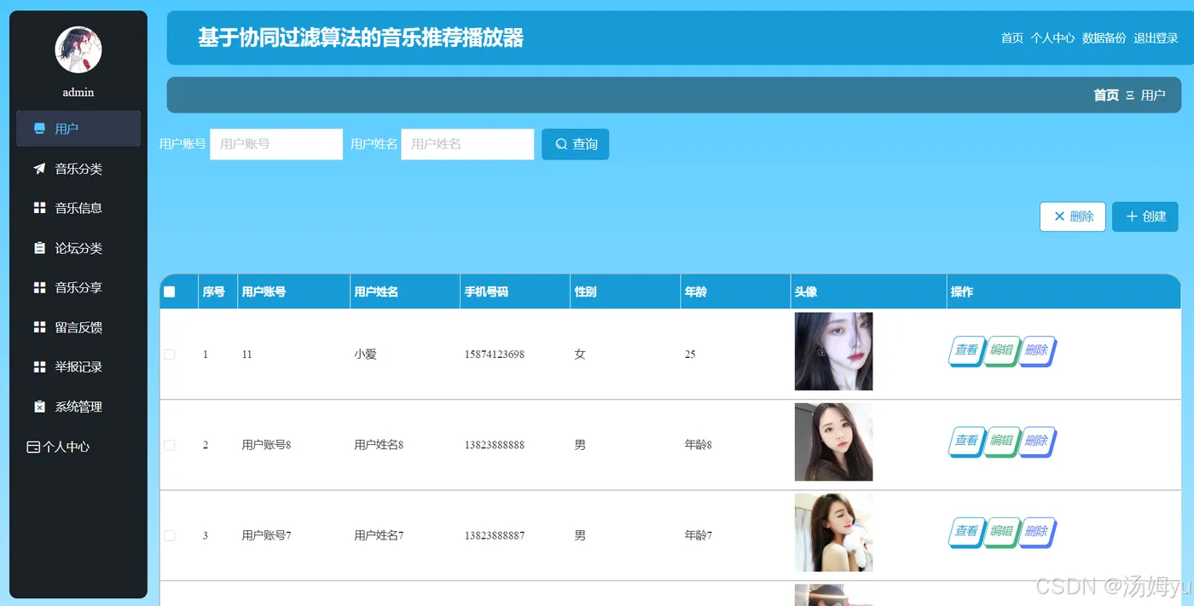The height and width of the screenshot is (606, 1194).
Task: Click 编辑 for 用户账号8
Action: [x=1001, y=441]
